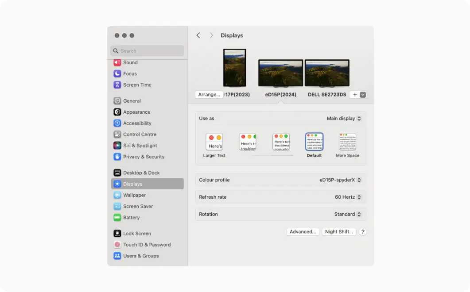
Task: Click the Colour profile label
Action: pos(214,180)
